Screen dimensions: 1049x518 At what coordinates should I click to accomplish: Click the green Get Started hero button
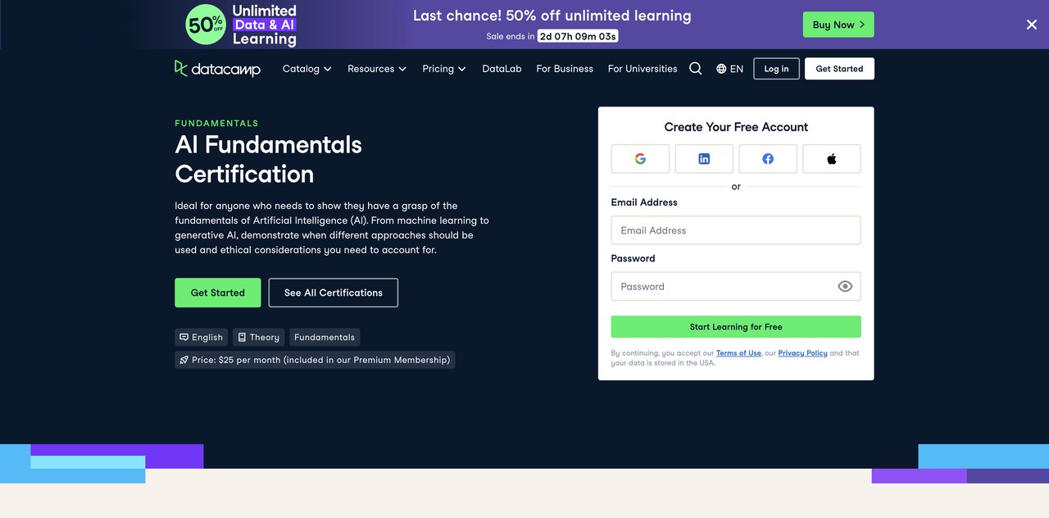tap(218, 293)
